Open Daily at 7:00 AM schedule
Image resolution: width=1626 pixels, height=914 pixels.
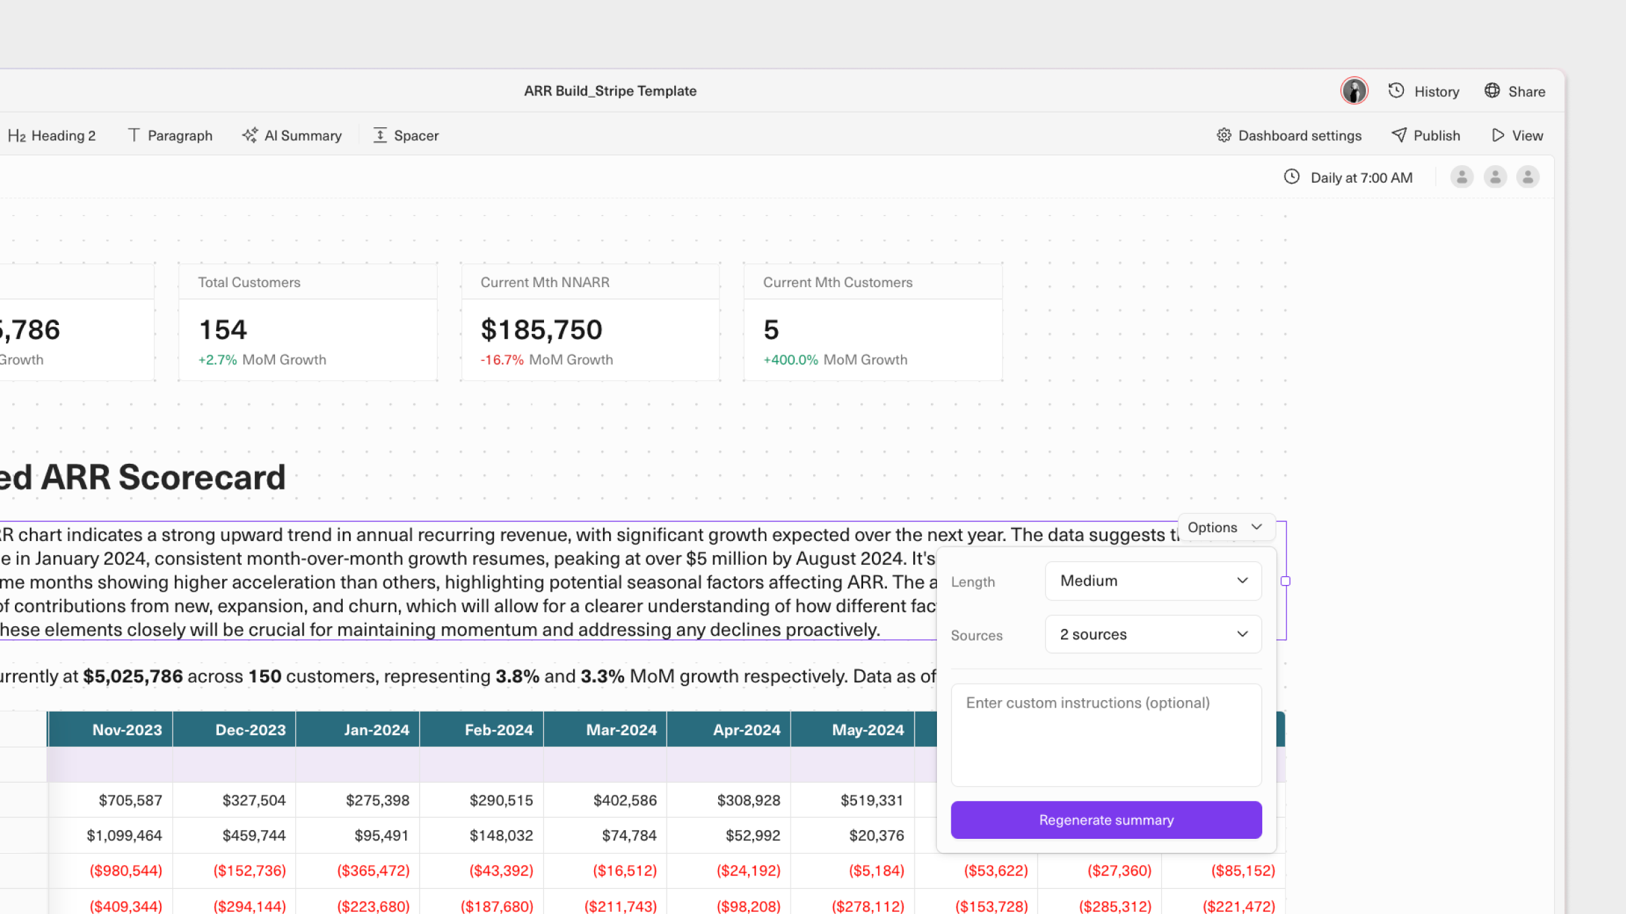tap(1348, 177)
